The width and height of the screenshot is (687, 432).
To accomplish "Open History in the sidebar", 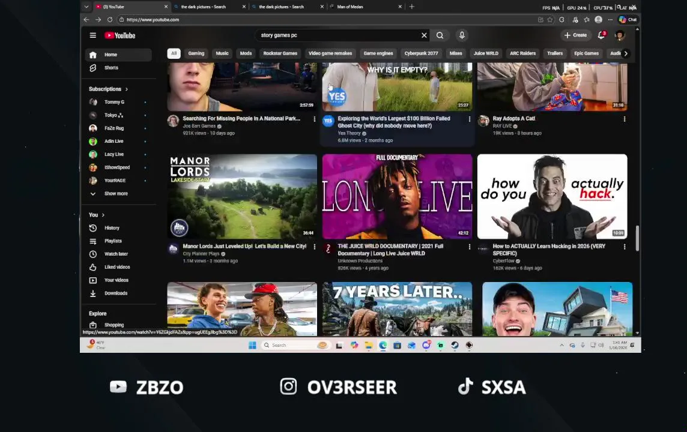I will point(118,228).
